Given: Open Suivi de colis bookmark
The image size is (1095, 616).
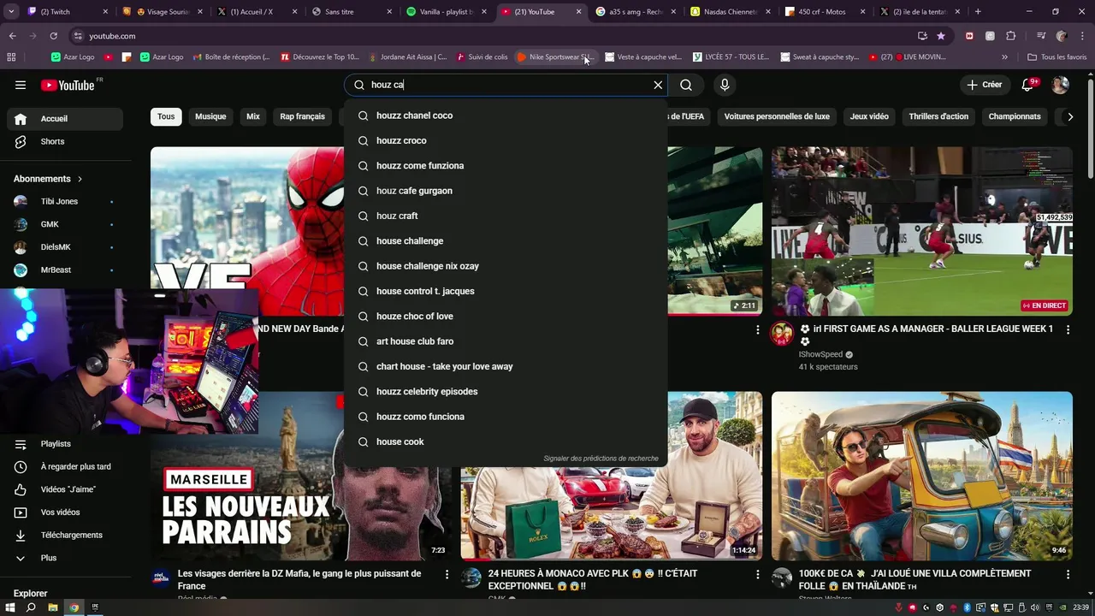Looking at the screenshot, I should click(482, 57).
